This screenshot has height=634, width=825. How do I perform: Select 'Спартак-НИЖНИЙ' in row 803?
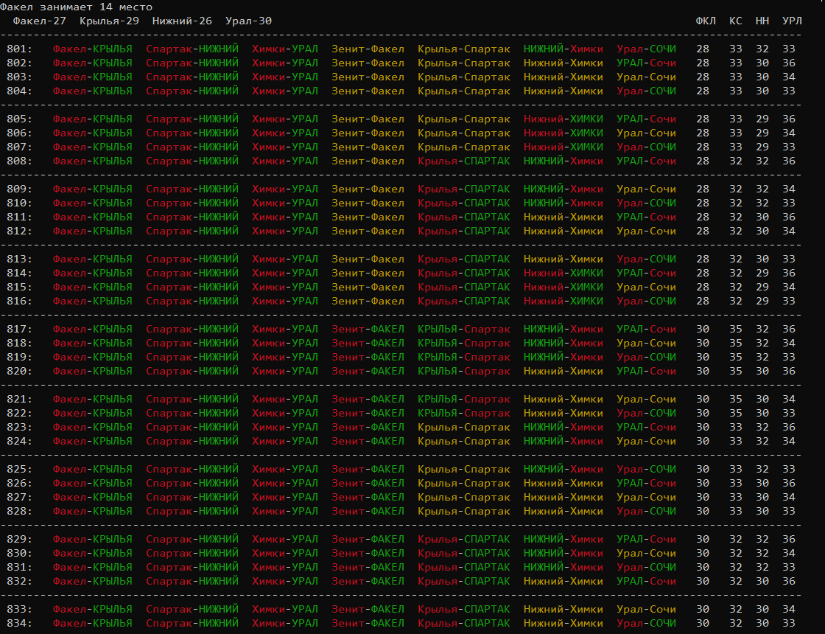click(x=192, y=77)
